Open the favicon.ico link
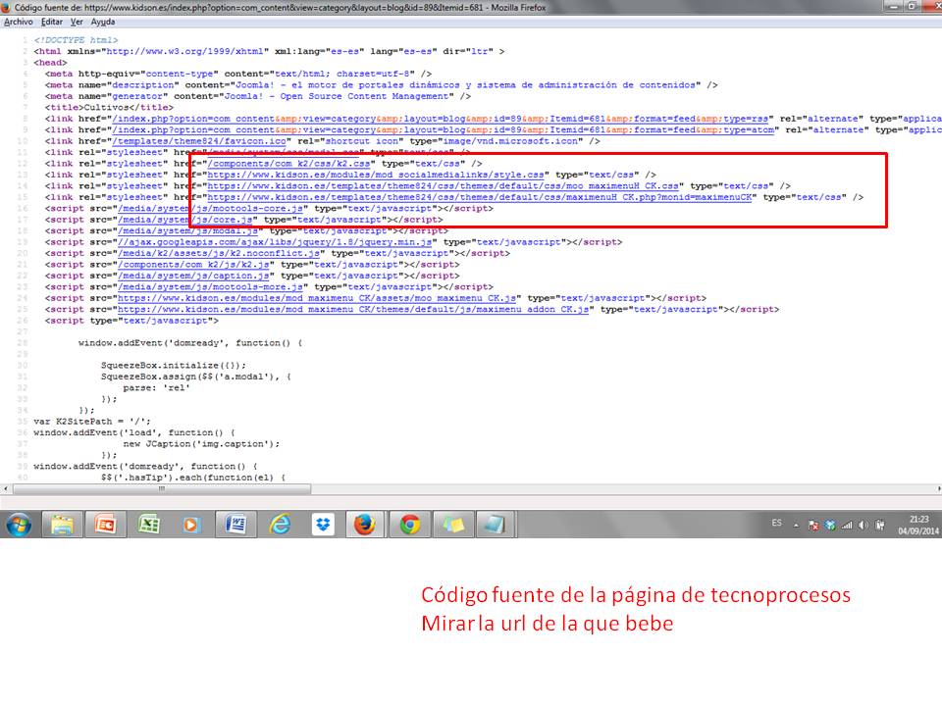This screenshot has width=942, height=706. [x=199, y=141]
